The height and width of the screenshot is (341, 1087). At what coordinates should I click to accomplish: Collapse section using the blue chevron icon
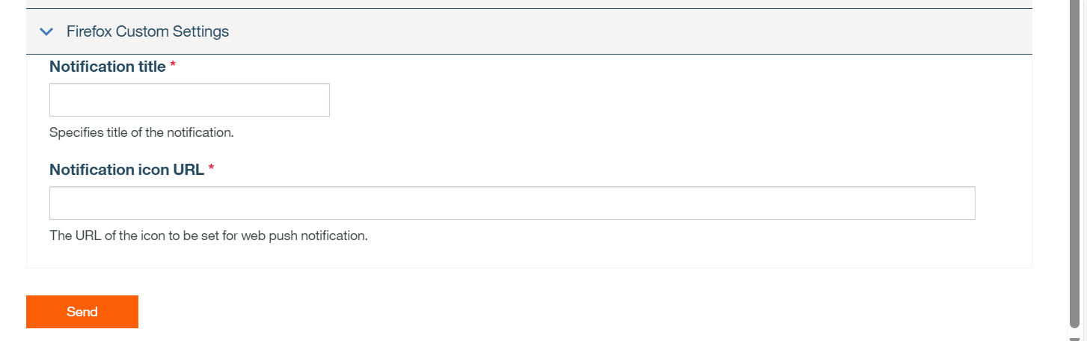46,31
